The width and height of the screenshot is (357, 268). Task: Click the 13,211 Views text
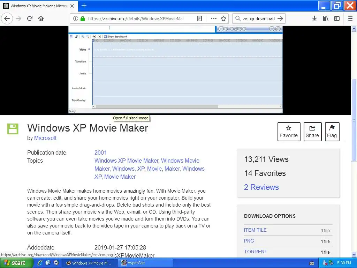point(266,159)
